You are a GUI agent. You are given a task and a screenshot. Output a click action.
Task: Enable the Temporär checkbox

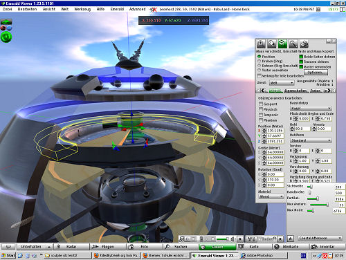pyautogui.click(x=261, y=115)
